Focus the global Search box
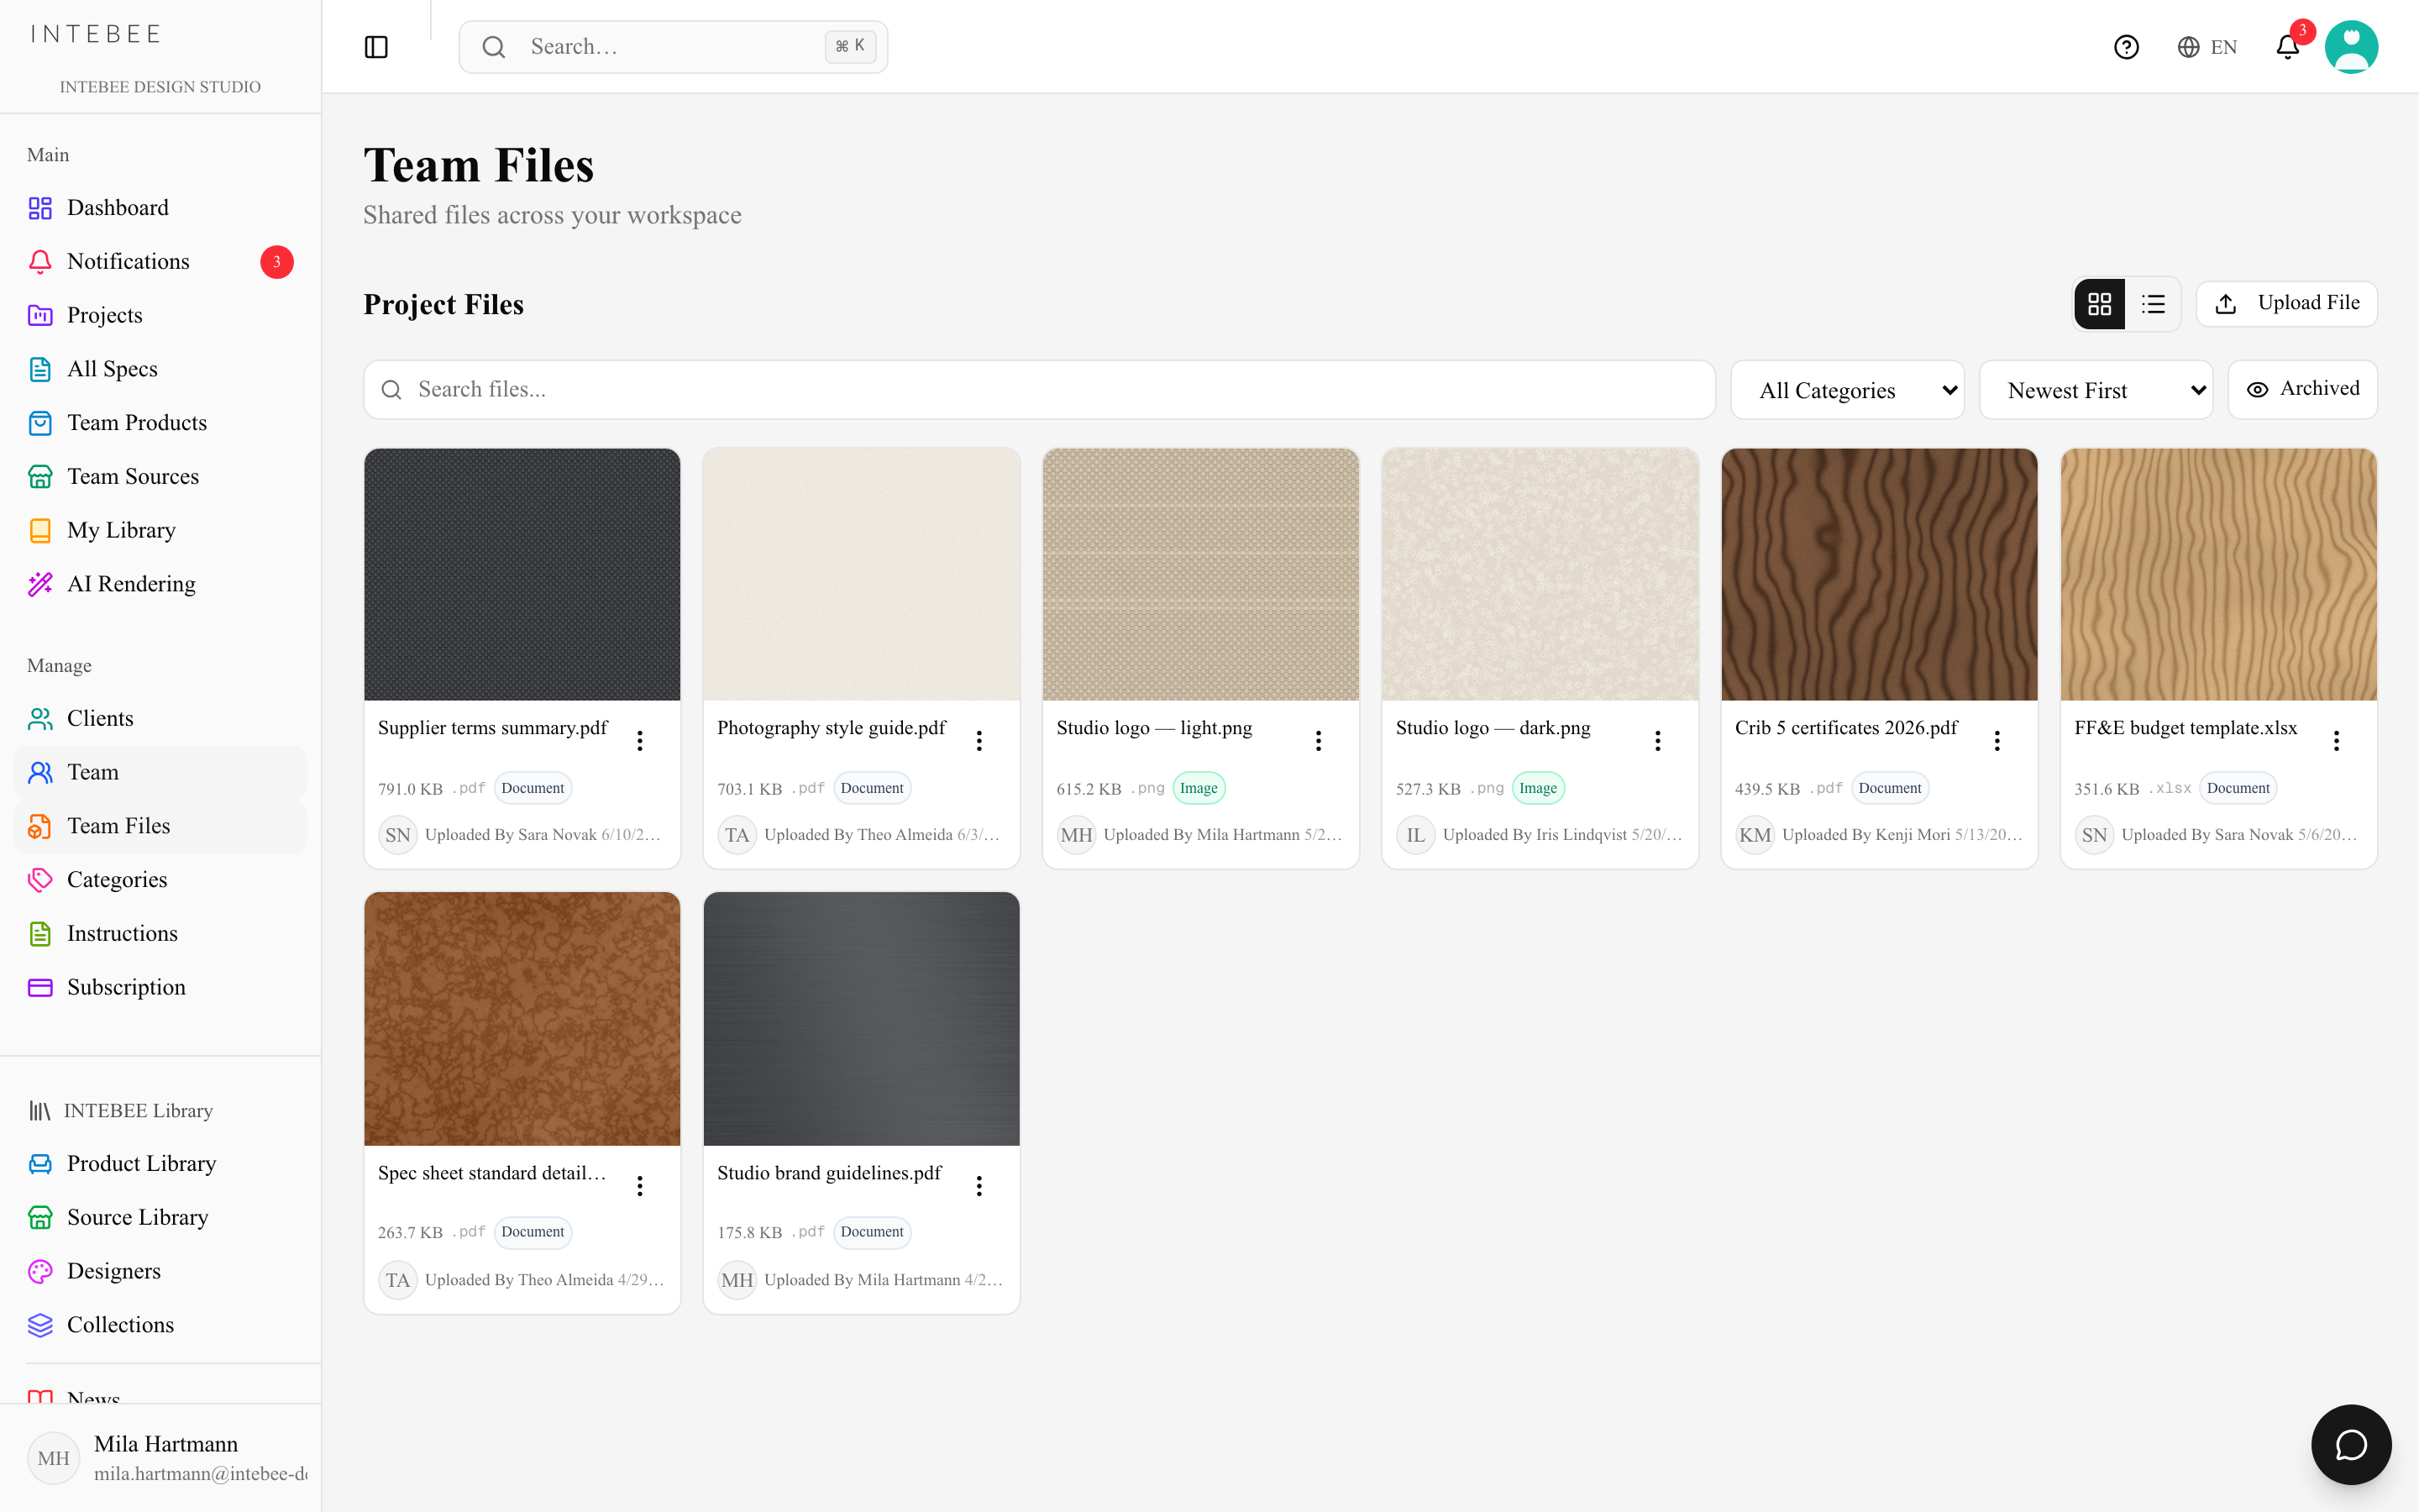Screen dimensions: 2419x1512 673,47
